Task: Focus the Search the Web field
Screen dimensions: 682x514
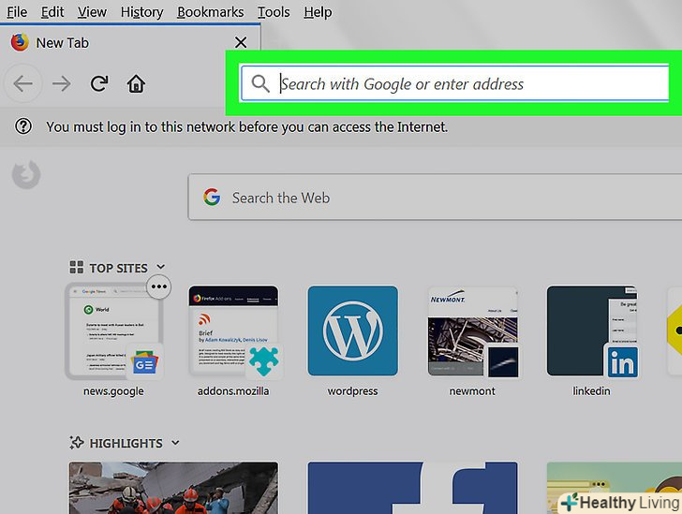Action: point(435,197)
